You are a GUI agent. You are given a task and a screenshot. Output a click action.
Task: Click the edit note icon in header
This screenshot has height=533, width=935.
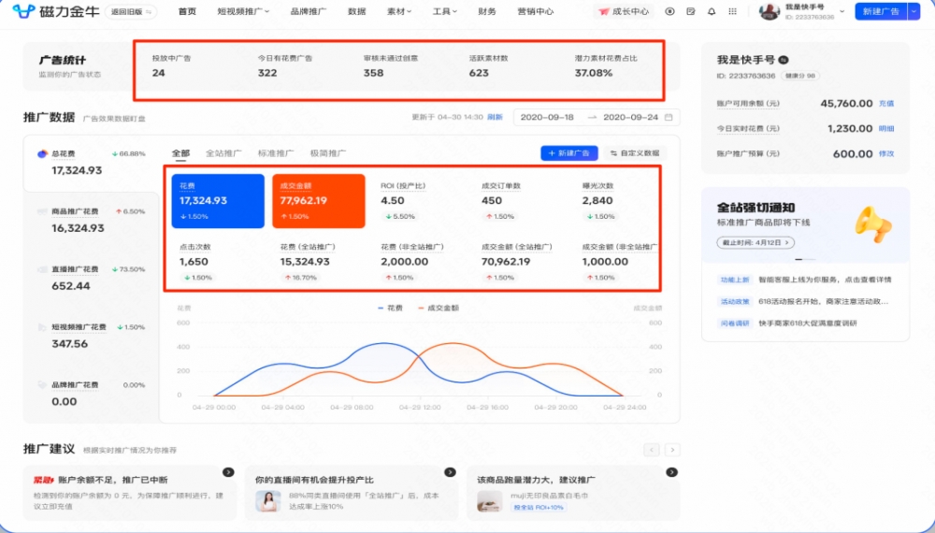[x=691, y=11]
